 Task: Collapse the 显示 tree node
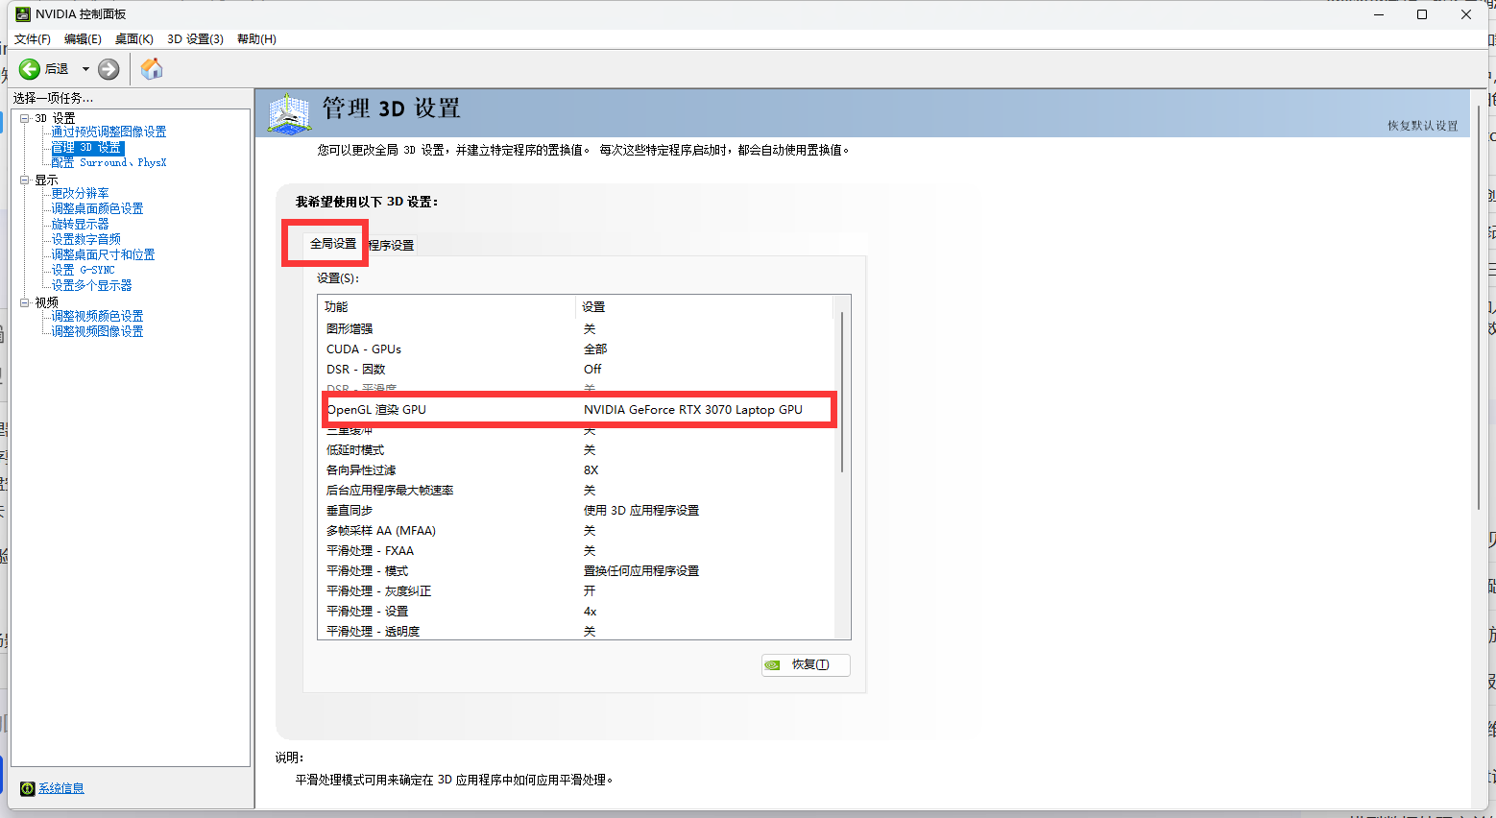tap(25, 180)
